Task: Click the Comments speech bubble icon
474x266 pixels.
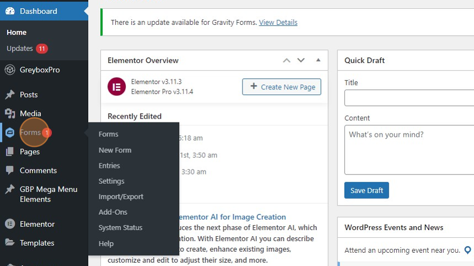Action: pos(10,171)
